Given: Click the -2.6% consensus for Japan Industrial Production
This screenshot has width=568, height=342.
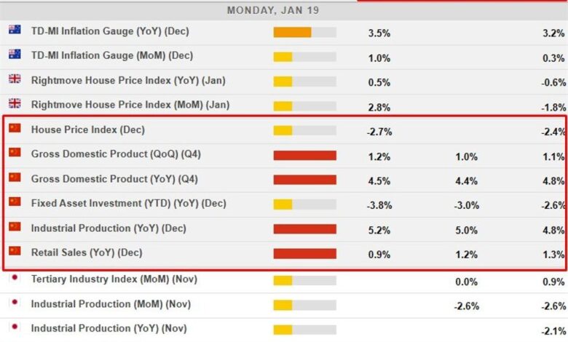Looking at the screenshot, I should point(466,306).
